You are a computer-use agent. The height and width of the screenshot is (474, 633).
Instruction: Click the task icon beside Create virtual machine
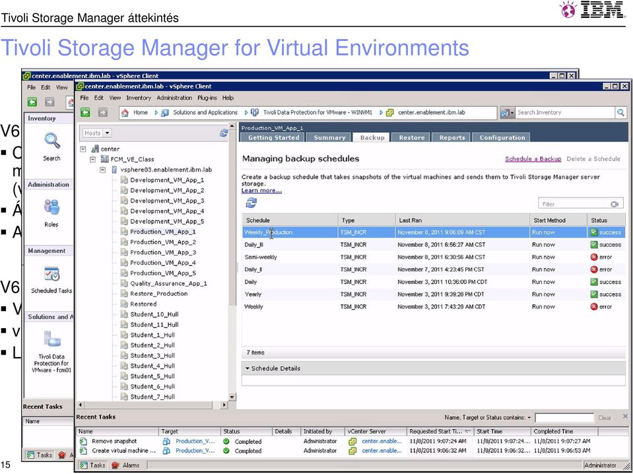click(83, 451)
